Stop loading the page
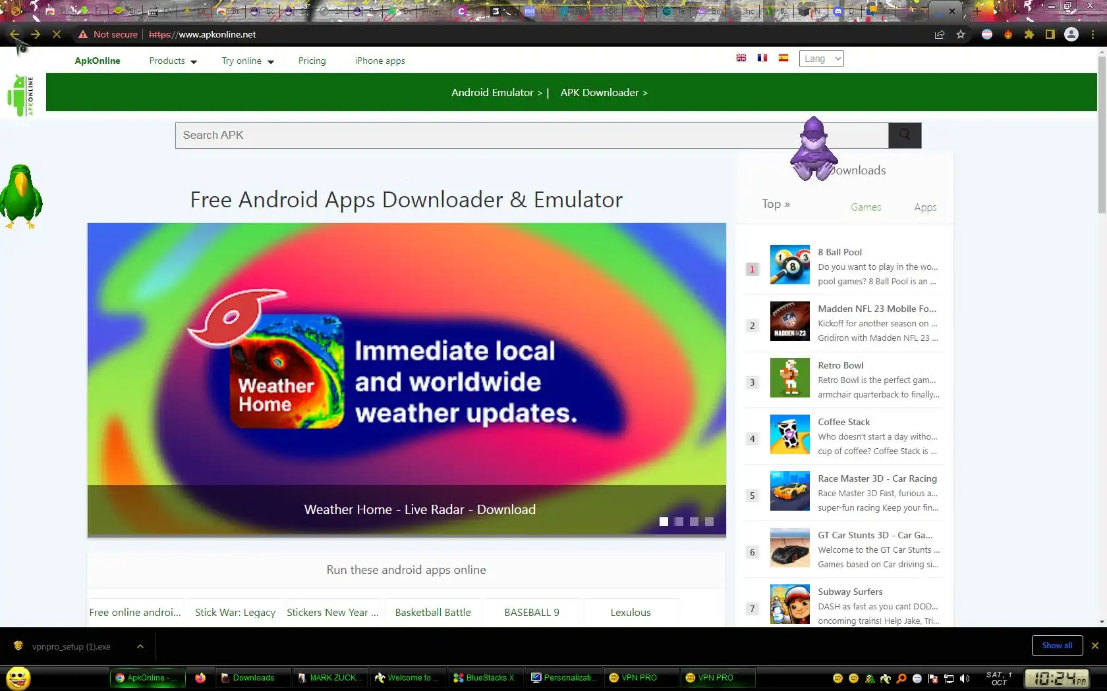The height and width of the screenshot is (691, 1107). pyautogui.click(x=57, y=34)
